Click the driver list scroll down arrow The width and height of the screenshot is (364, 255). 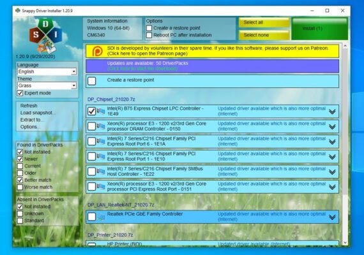345,243
